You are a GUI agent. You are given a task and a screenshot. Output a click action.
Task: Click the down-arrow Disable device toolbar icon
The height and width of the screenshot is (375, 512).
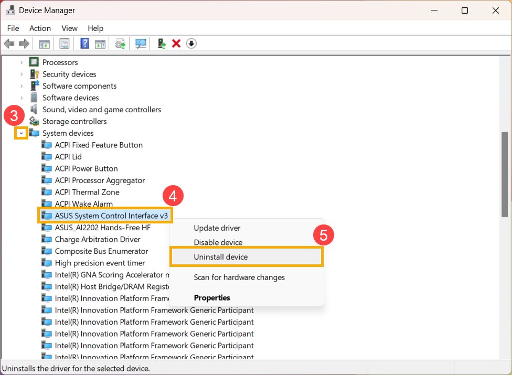click(191, 44)
